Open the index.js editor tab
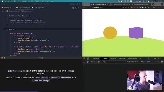164x92 pixels. tap(6, 8)
